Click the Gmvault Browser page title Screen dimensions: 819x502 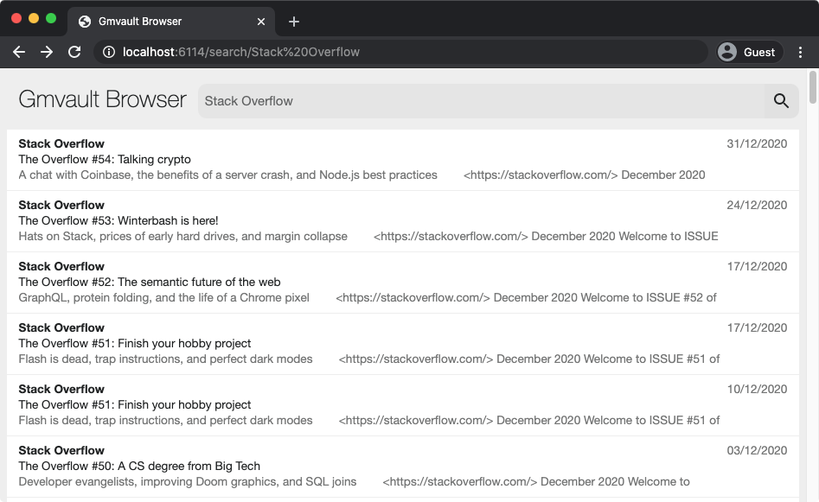[102, 99]
